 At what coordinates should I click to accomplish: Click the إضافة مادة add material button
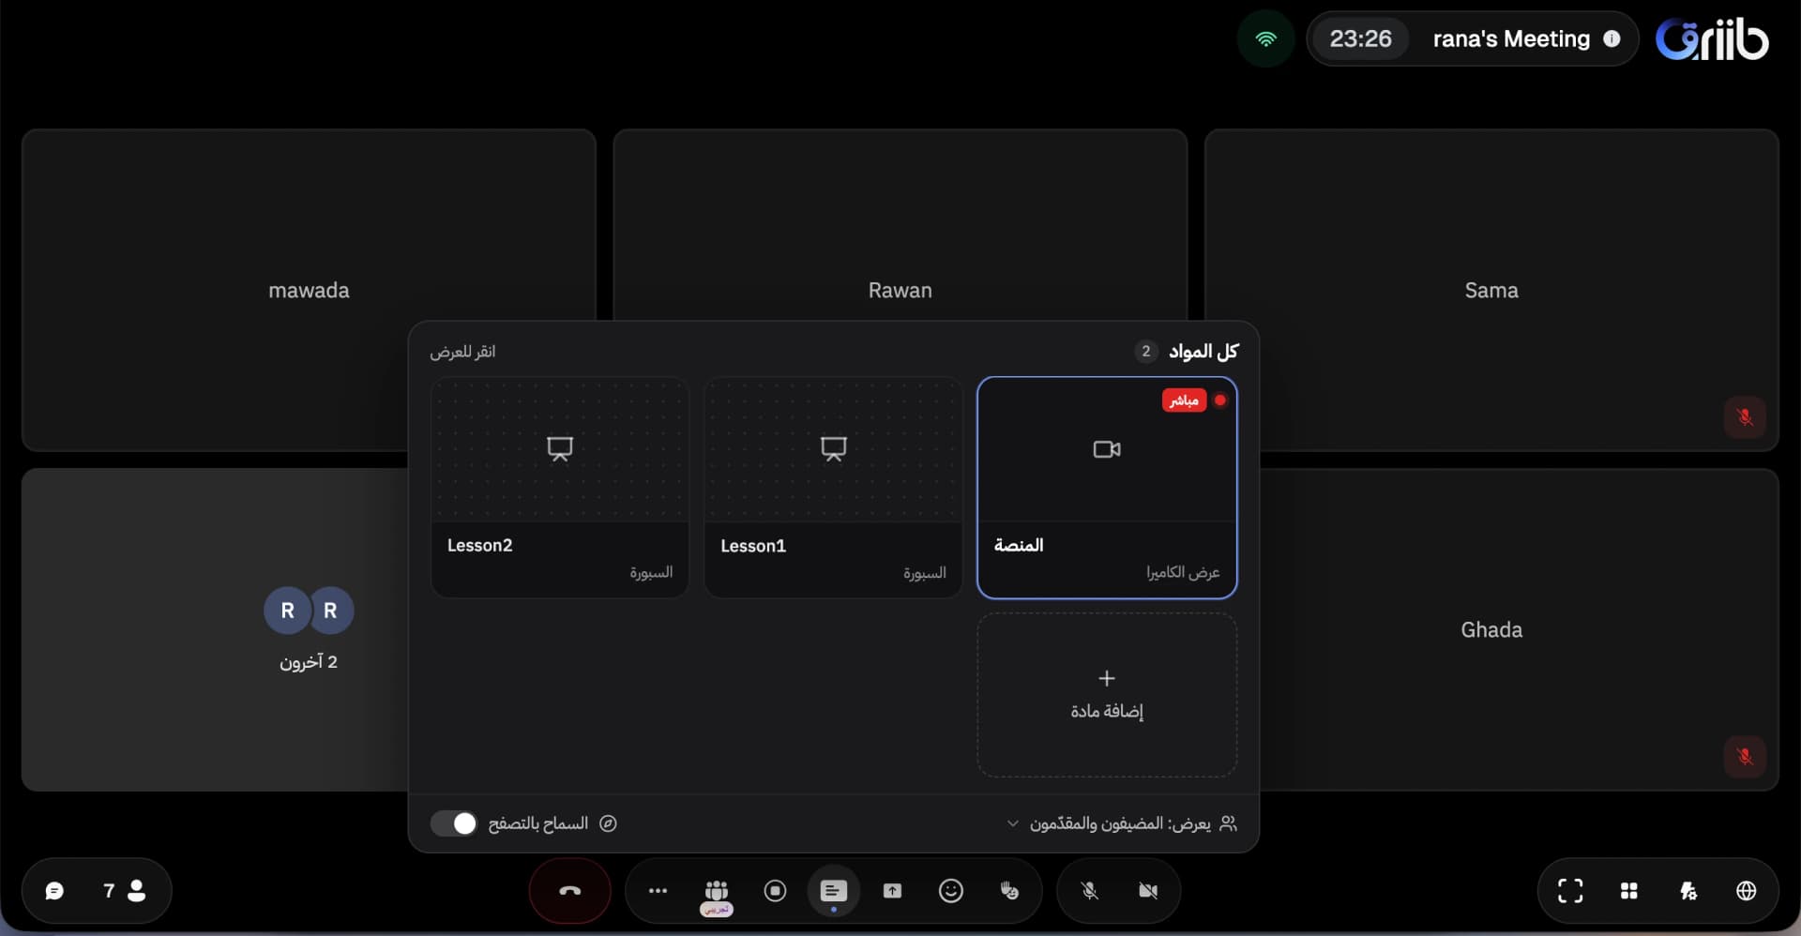1107,694
